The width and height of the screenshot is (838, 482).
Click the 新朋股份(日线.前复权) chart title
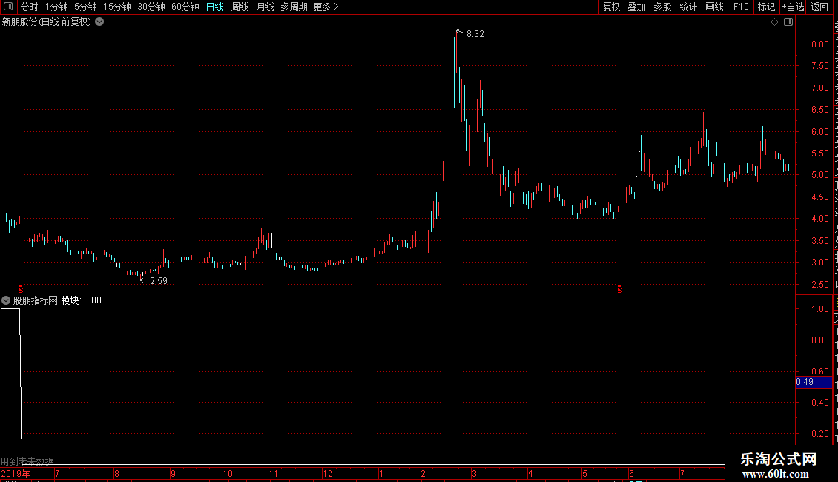(x=47, y=22)
